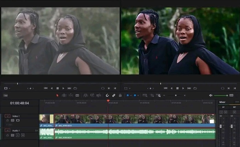Select the red arrow Selection tool
The width and height of the screenshot is (240, 147).
click(x=58, y=95)
